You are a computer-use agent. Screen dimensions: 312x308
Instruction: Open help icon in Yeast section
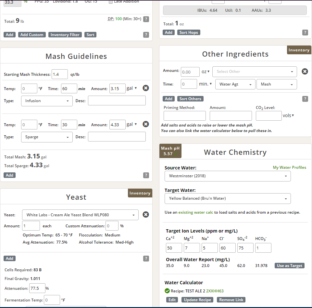click(146, 259)
